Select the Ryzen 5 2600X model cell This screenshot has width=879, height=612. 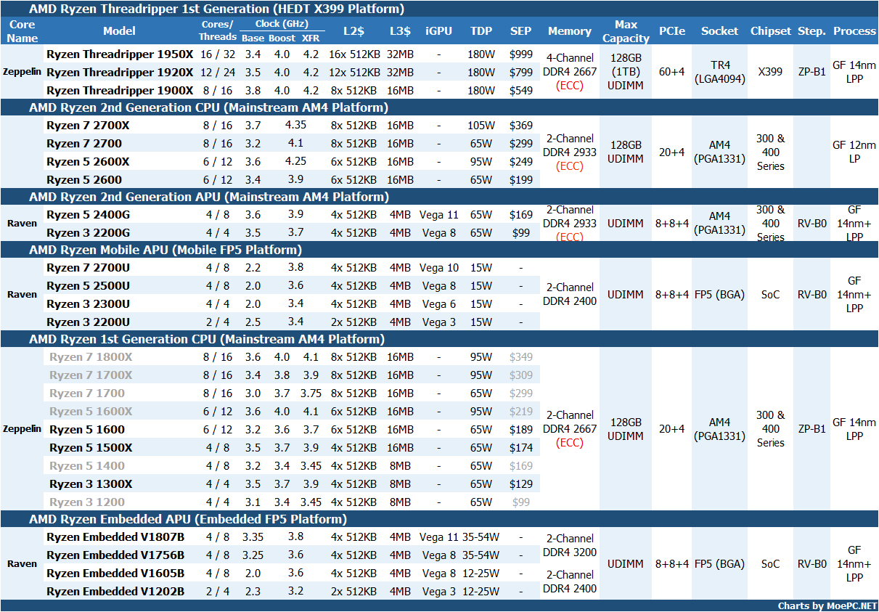88,162
